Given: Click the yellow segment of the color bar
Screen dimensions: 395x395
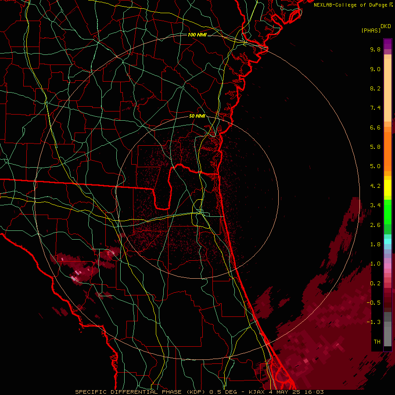Looking at the screenshot, I should pyautogui.click(x=388, y=188).
